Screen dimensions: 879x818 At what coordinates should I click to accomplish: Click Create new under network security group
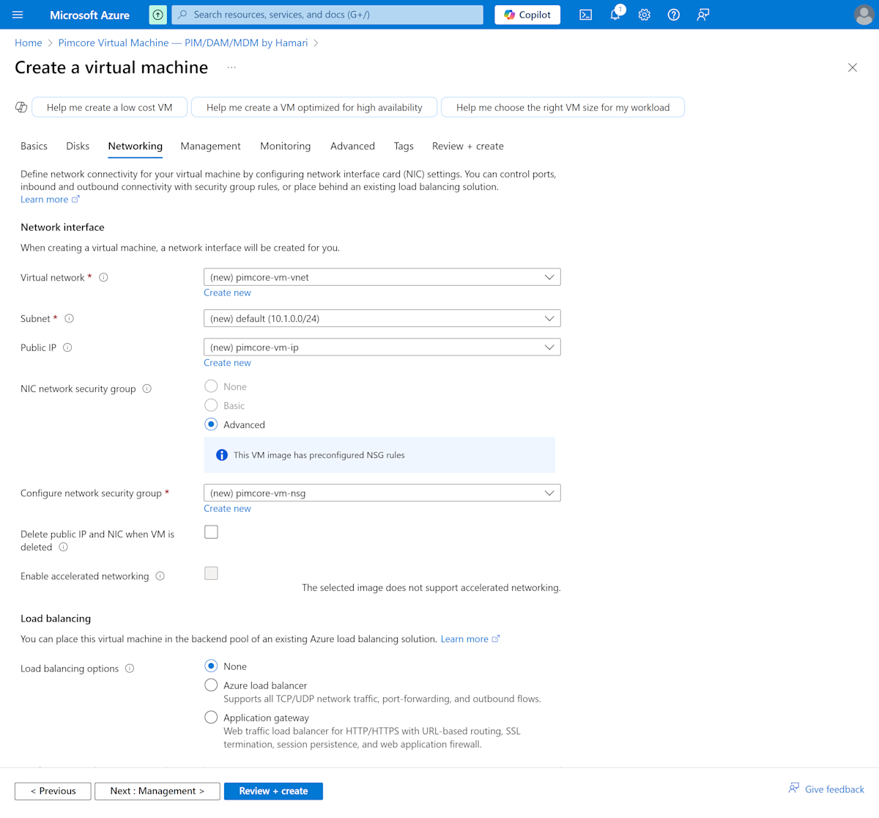(227, 509)
